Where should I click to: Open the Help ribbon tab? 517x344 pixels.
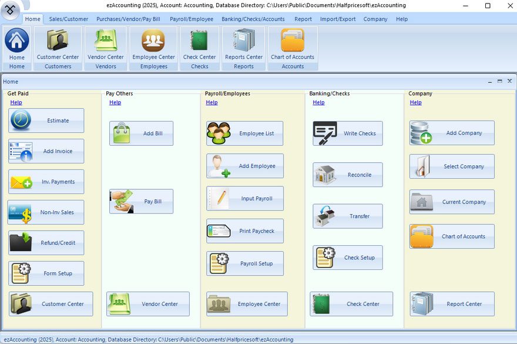(402, 19)
